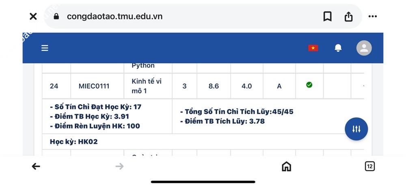Open the user profile avatar

click(364, 48)
